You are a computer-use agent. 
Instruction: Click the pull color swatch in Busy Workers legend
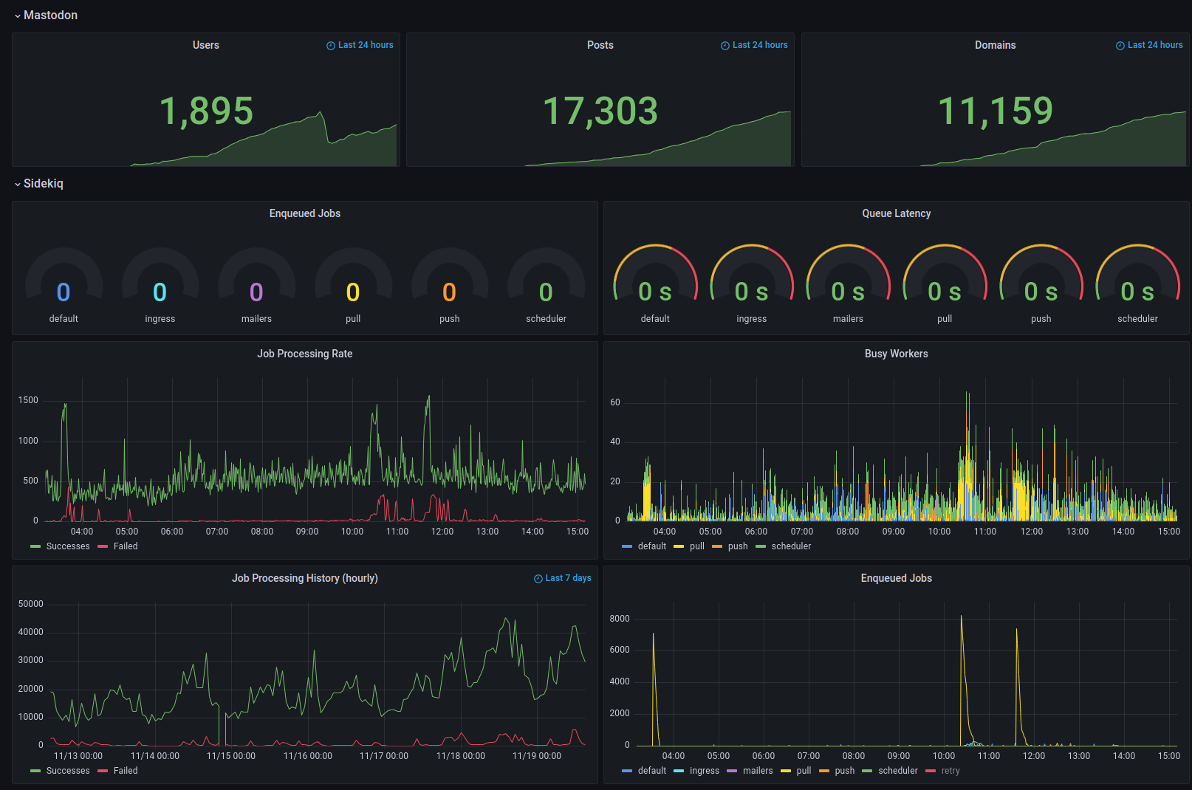click(x=679, y=546)
